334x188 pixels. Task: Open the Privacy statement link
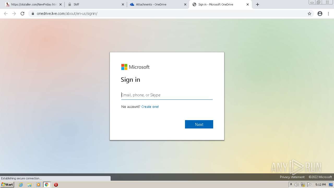click(292, 177)
